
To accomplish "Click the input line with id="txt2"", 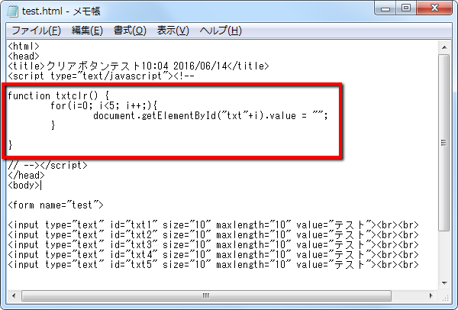I will tap(214, 235).
